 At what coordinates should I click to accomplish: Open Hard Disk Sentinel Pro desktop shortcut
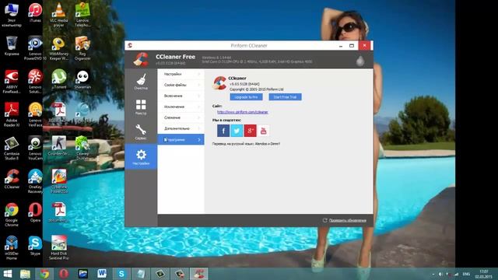point(59,247)
